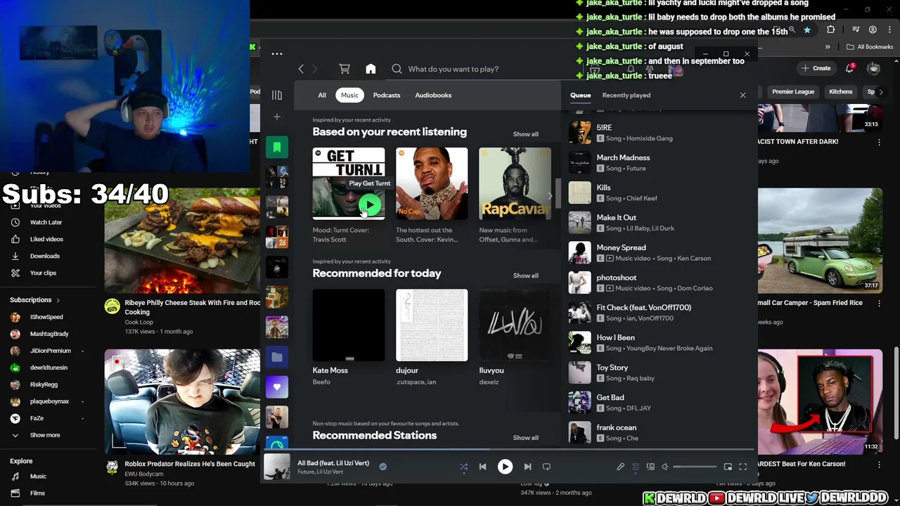Click the song progress bar above player
This screenshot has width=900, height=506.
tap(508, 450)
